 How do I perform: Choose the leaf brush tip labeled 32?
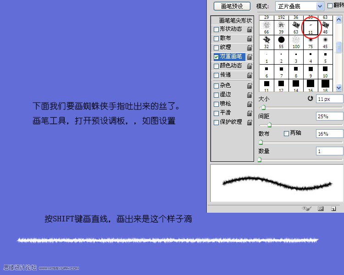tap(266, 42)
